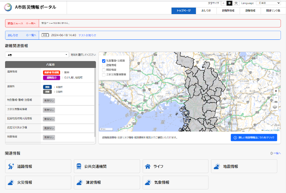
Task: Click the ライフ house icon
Action: pos(148,166)
